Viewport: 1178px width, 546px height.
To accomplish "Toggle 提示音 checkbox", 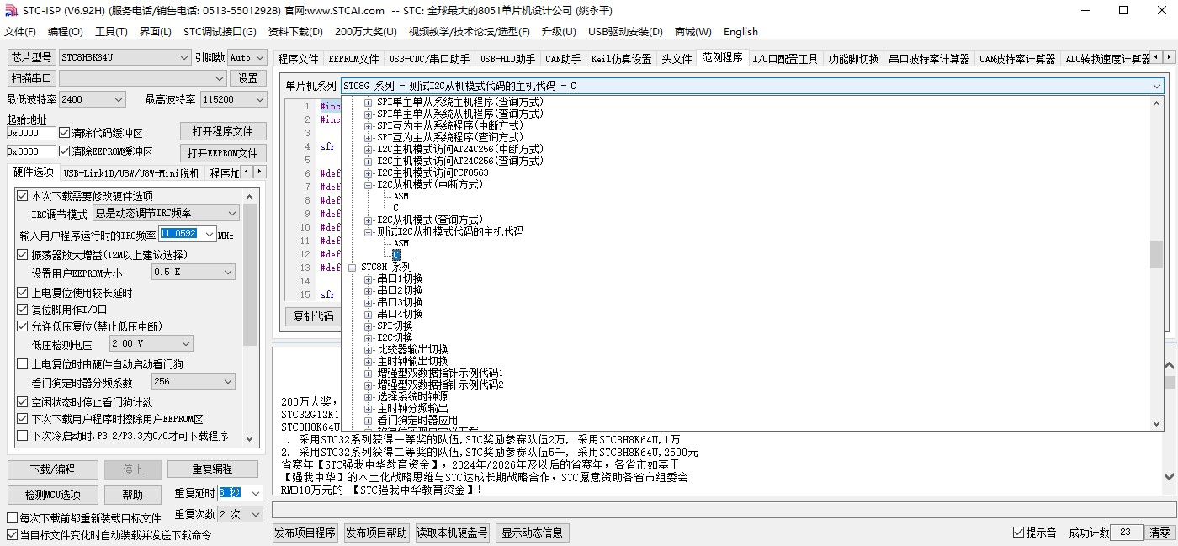I will pos(1018,533).
